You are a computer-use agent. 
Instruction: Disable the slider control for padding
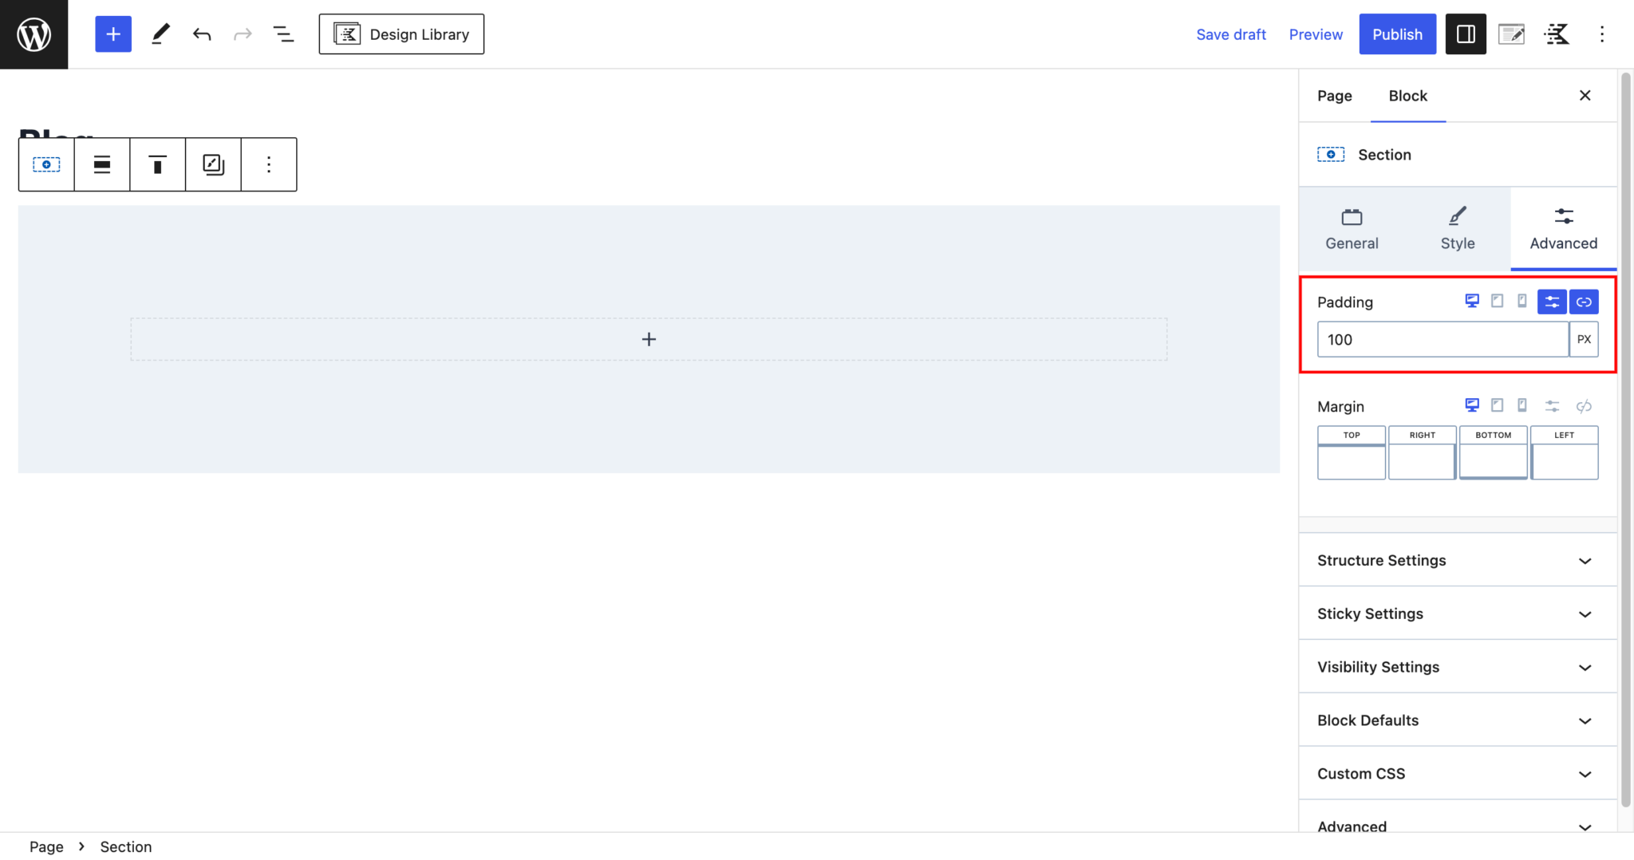[1552, 302]
